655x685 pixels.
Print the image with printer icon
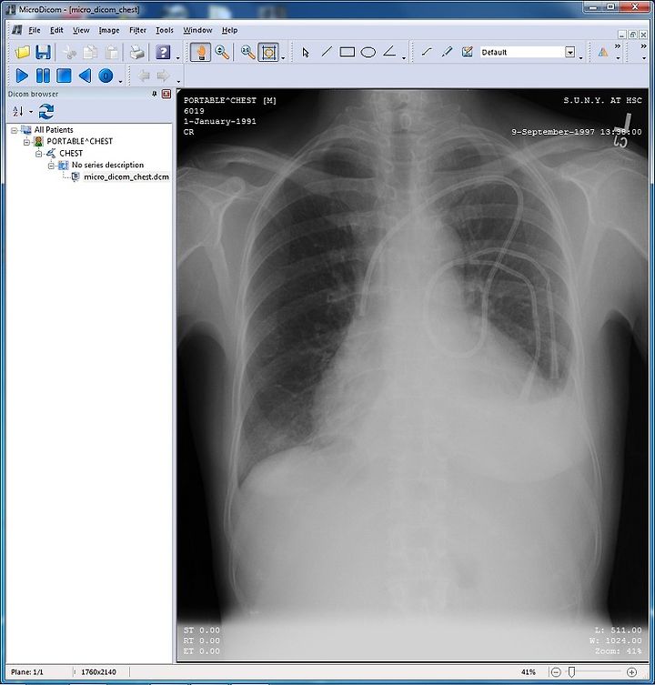click(137, 53)
